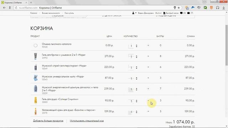Click the green Q extension icon
Image resolution: width=228 pixels, height=128 pixels.
[x=205, y=8]
